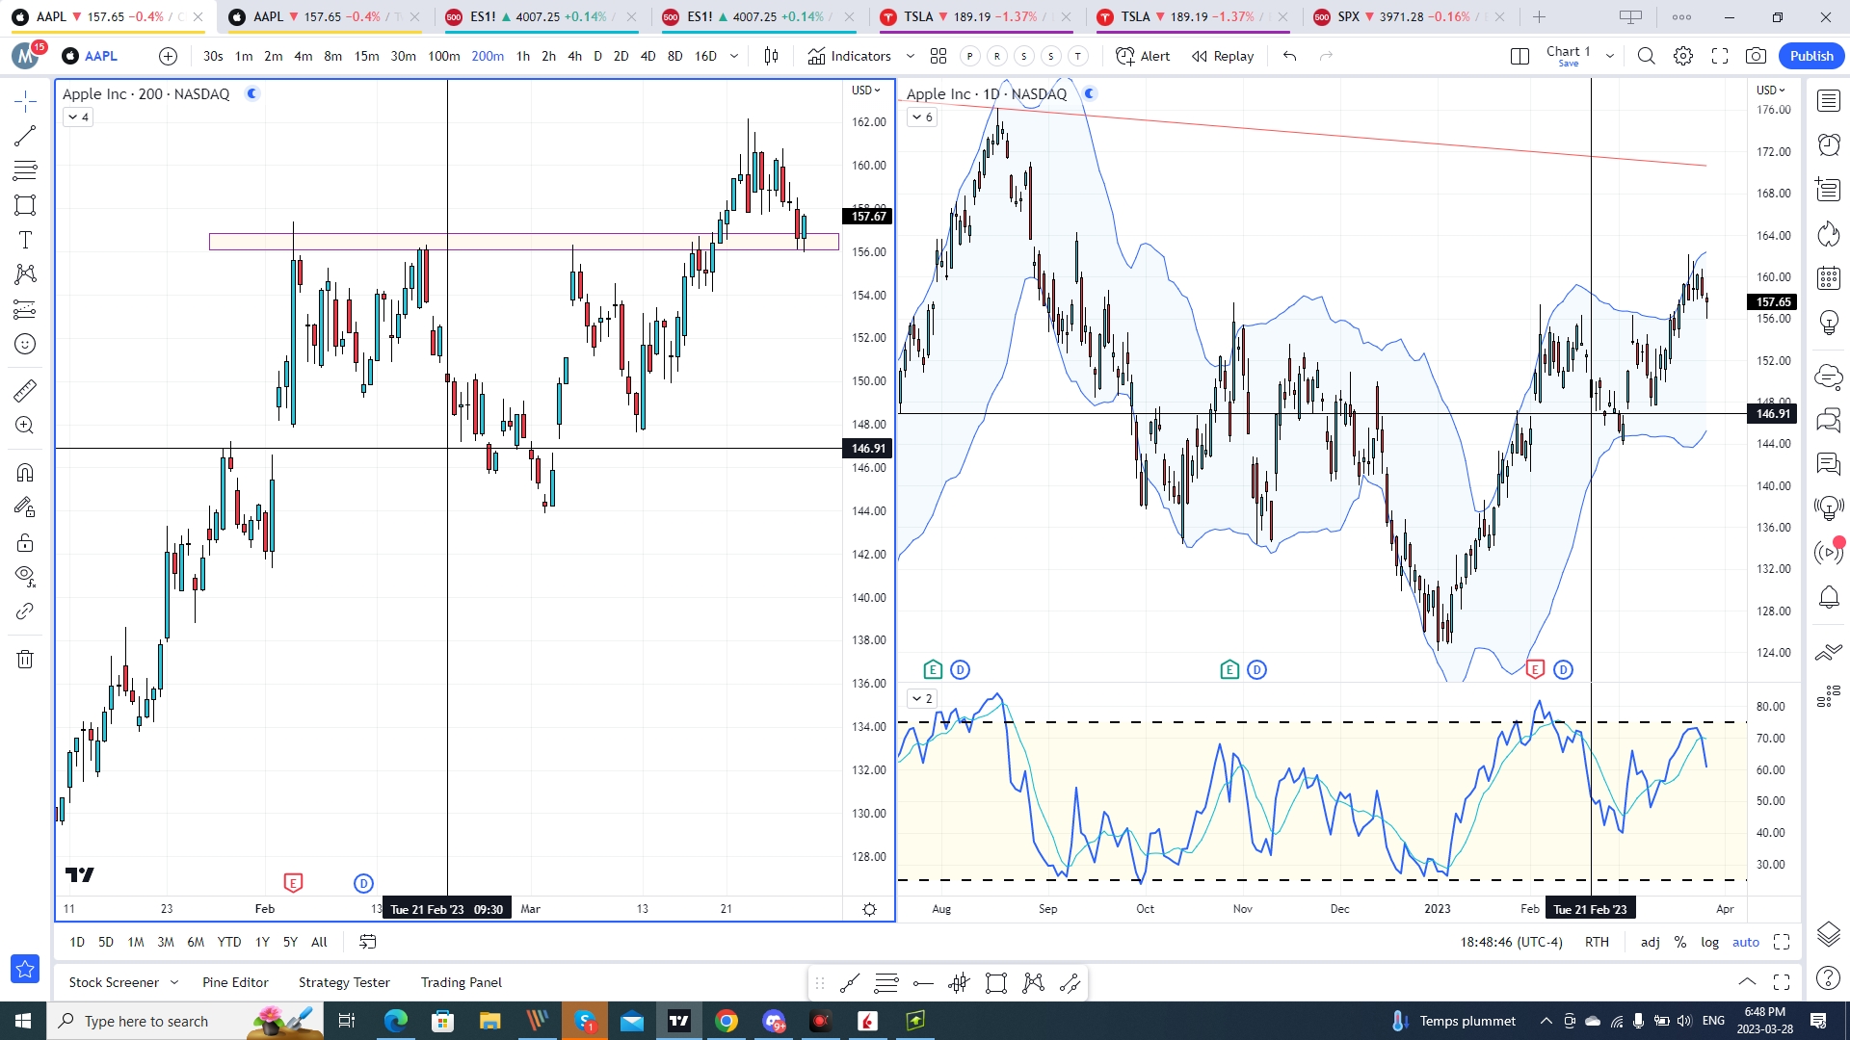Open the notifications bell icon
Screen dimensions: 1850x1040
[1829, 597]
